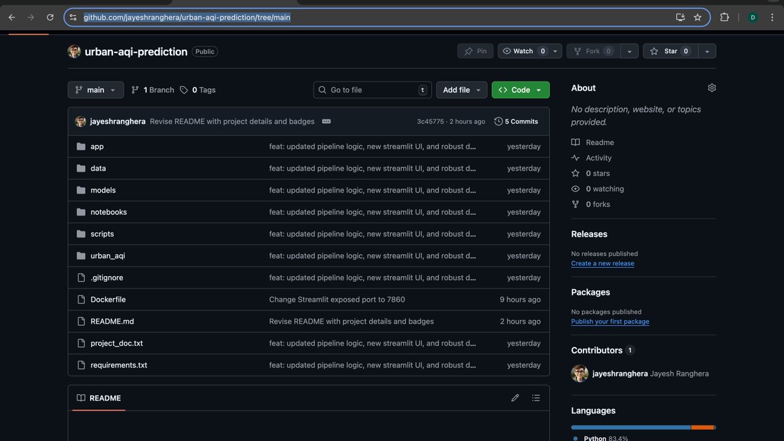Switch to the README tab
The image size is (784, 441).
tap(99, 398)
